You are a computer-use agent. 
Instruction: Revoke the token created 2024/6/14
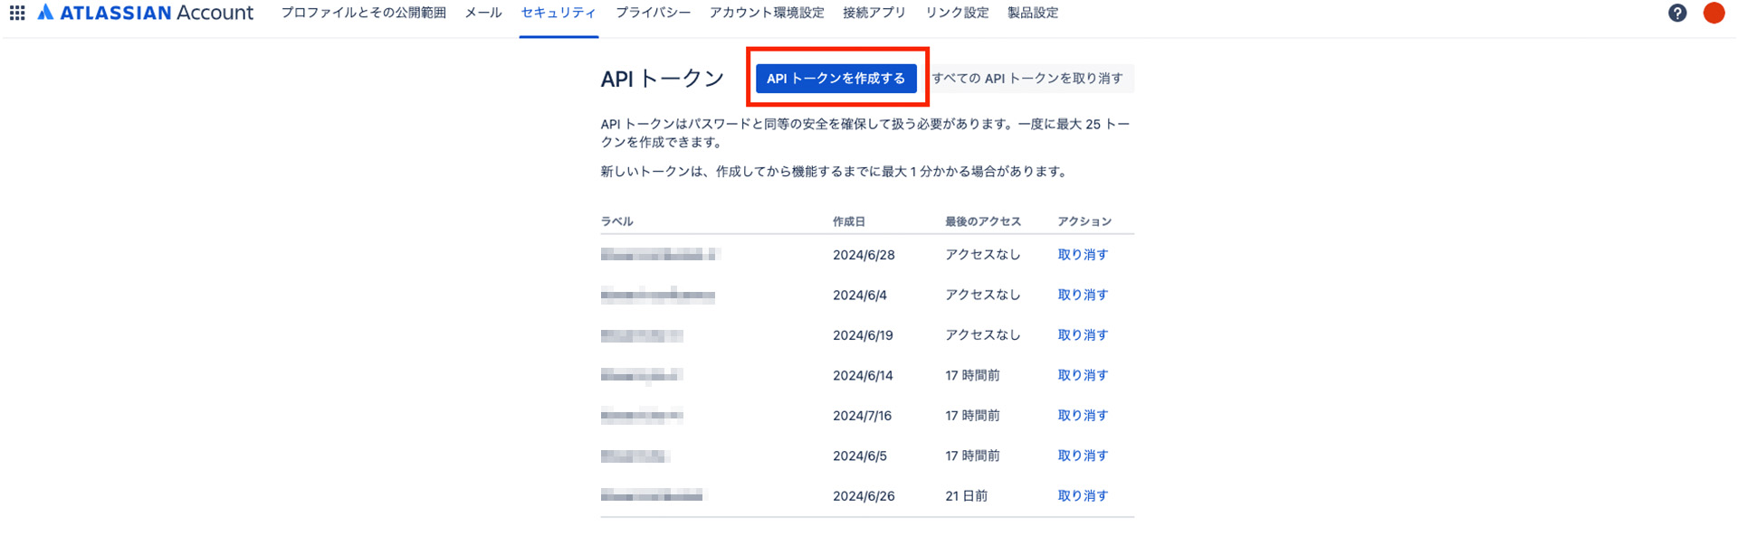click(1083, 375)
